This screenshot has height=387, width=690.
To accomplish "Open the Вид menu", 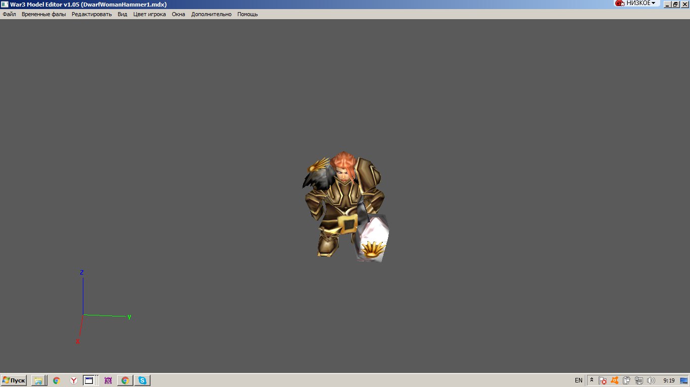I will [x=122, y=14].
